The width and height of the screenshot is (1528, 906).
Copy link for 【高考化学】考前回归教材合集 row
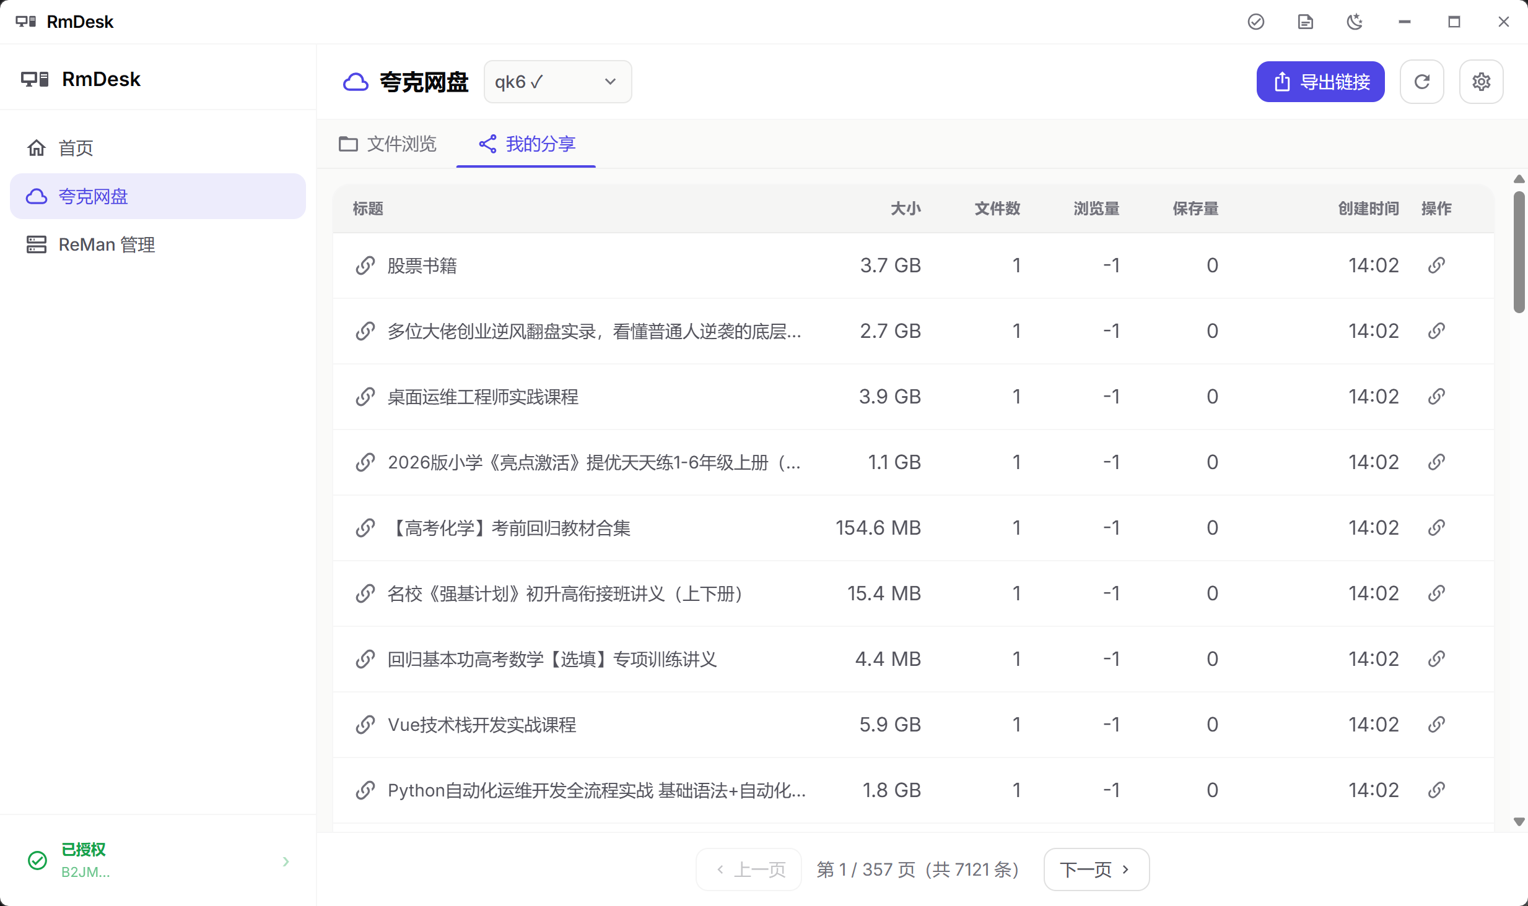(x=1436, y=528)
